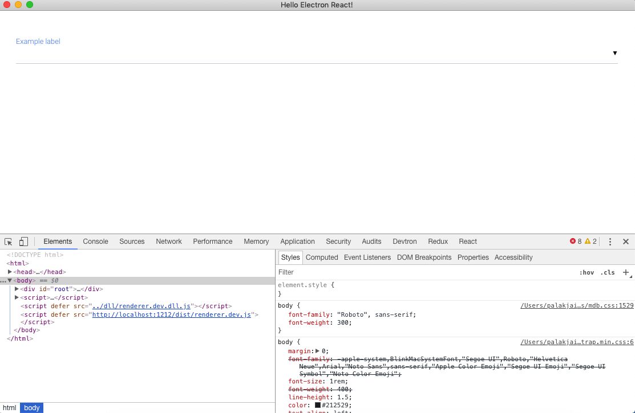Open the Application tab
Viewport: 635px width, 413px height.
click(297, 242)
